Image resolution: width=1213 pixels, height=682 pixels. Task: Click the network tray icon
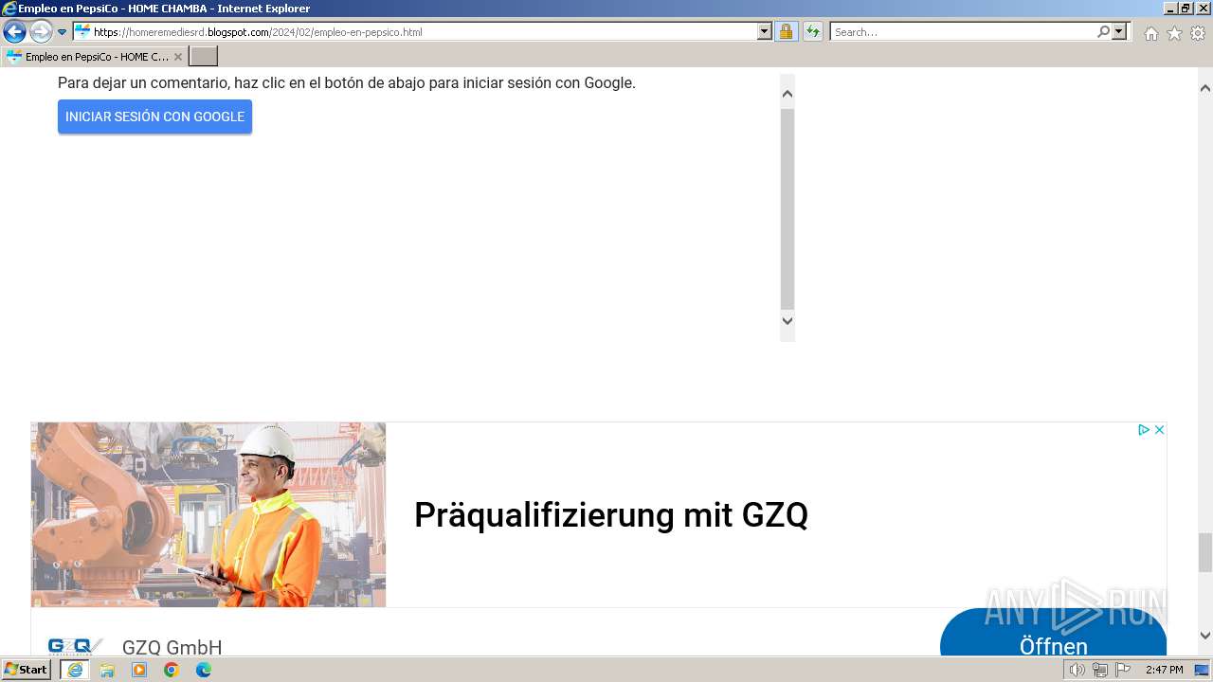[1099, 670]
